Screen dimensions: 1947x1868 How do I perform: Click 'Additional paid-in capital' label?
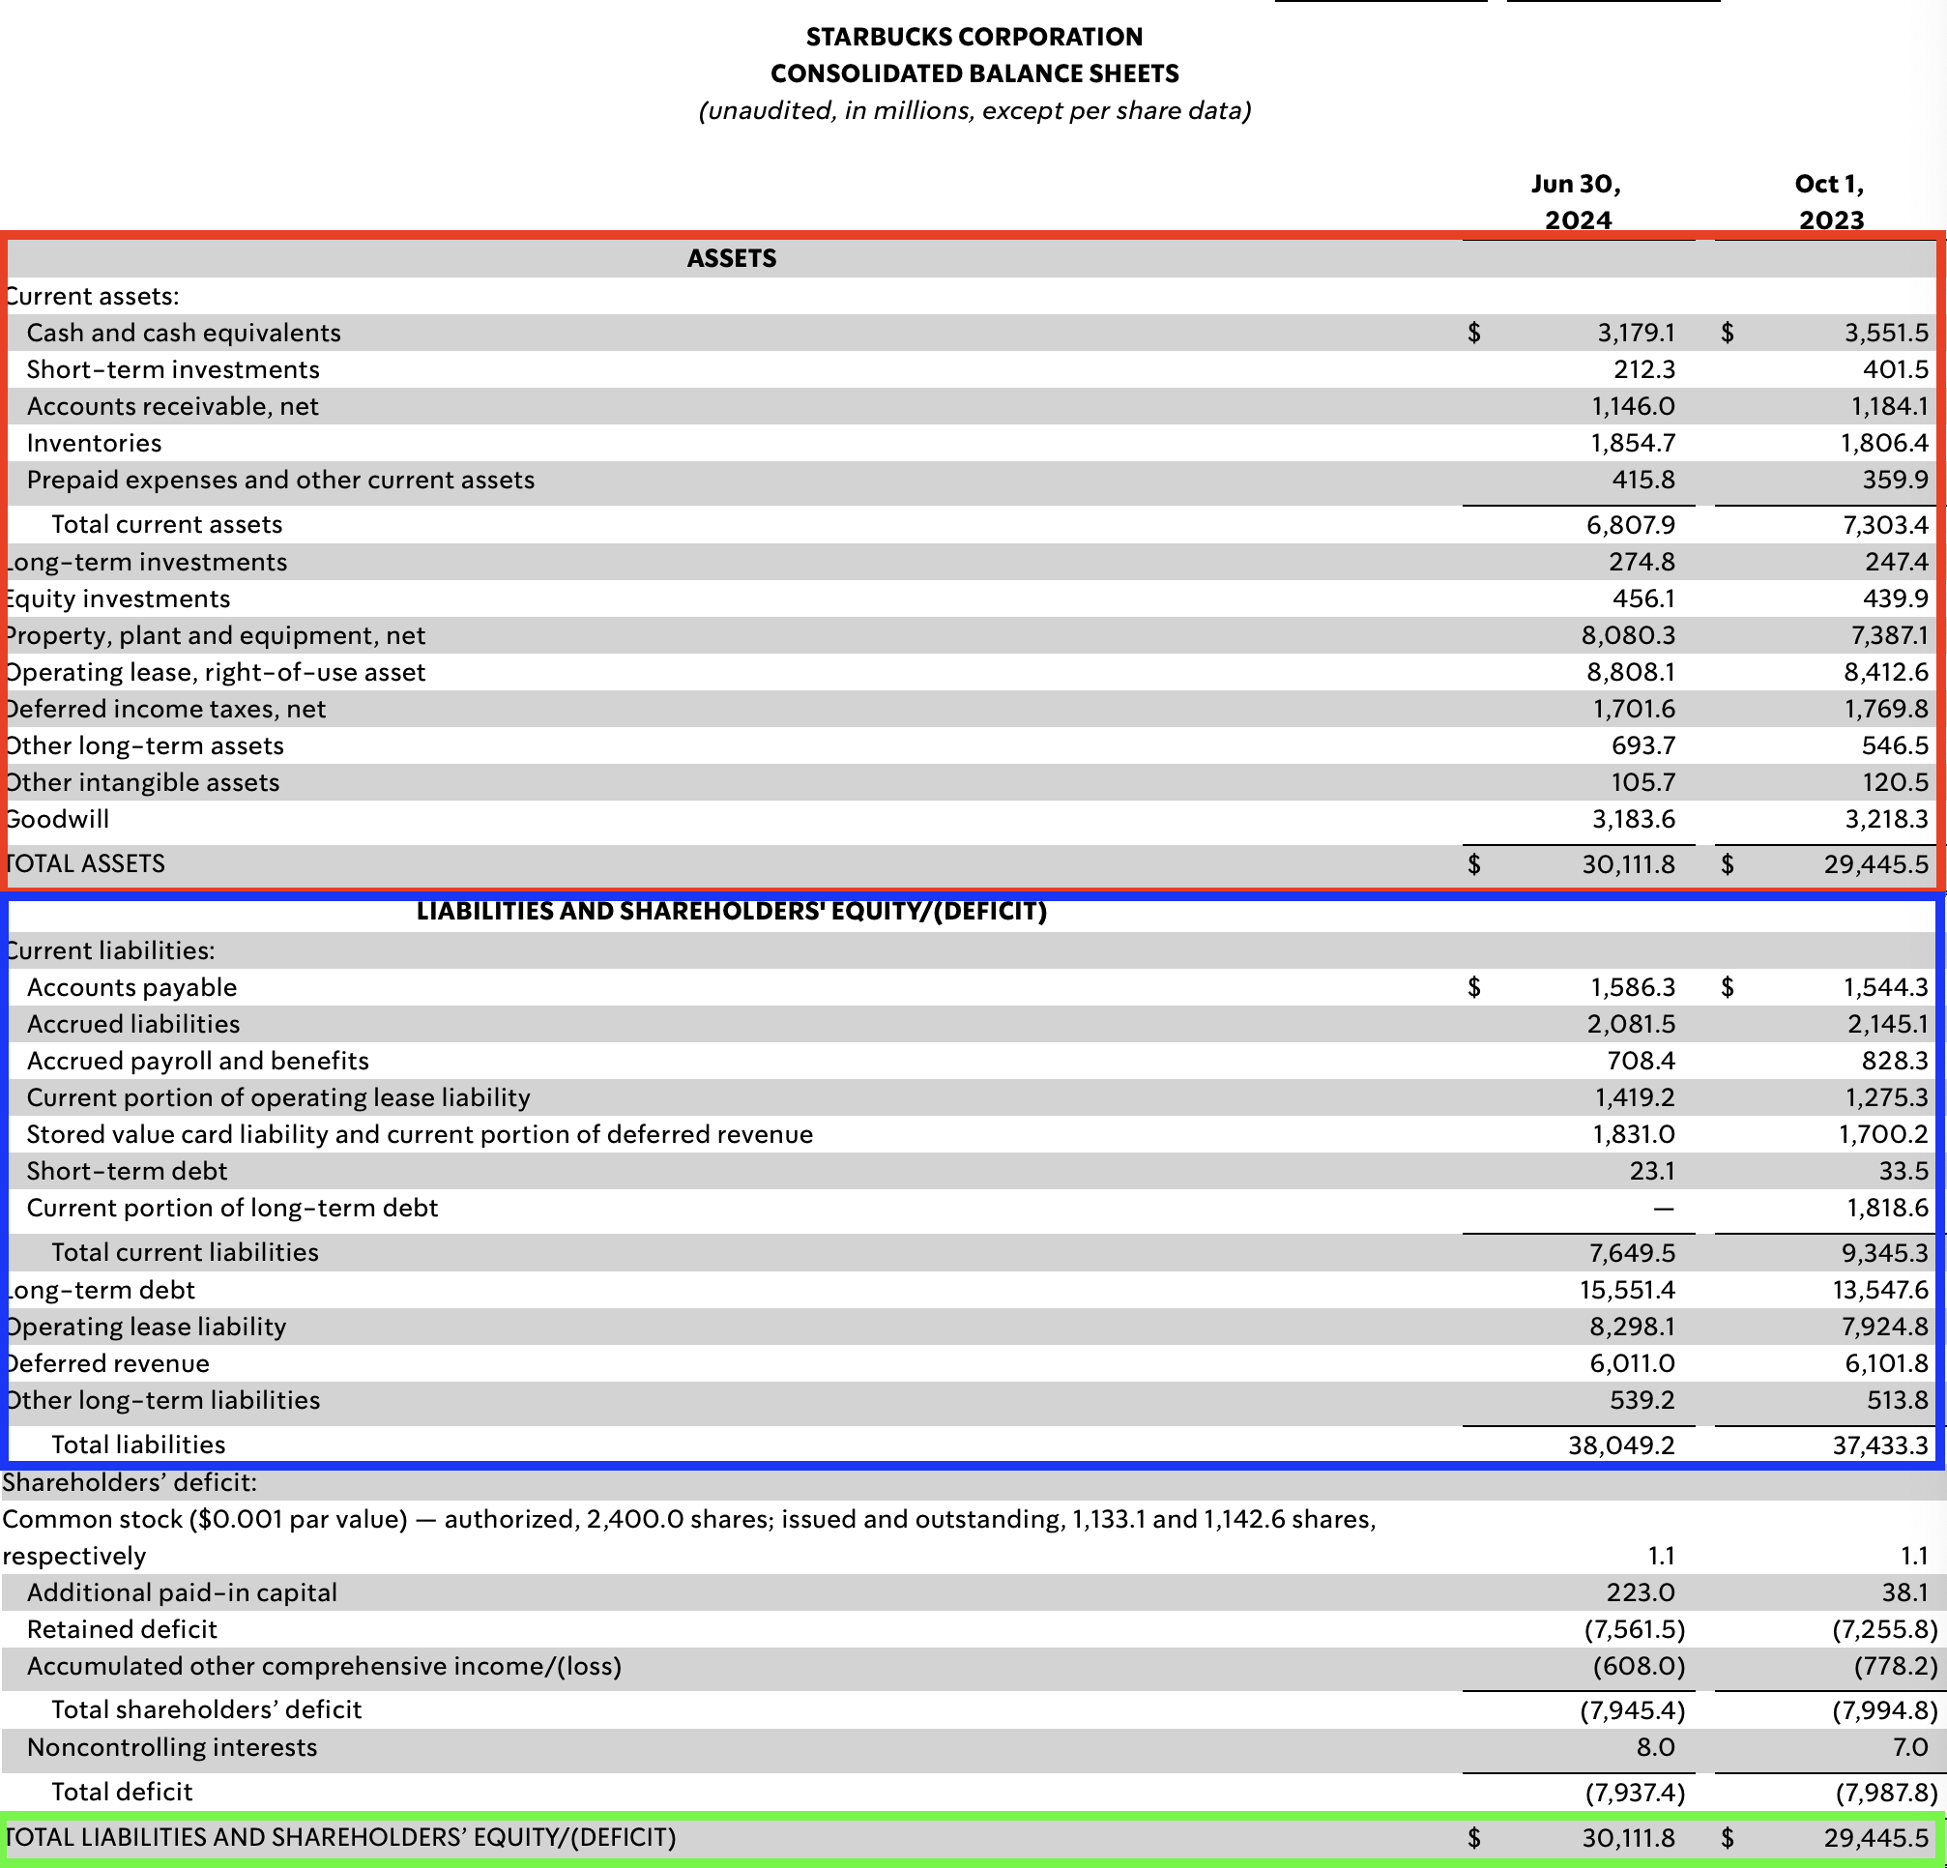182,1593
